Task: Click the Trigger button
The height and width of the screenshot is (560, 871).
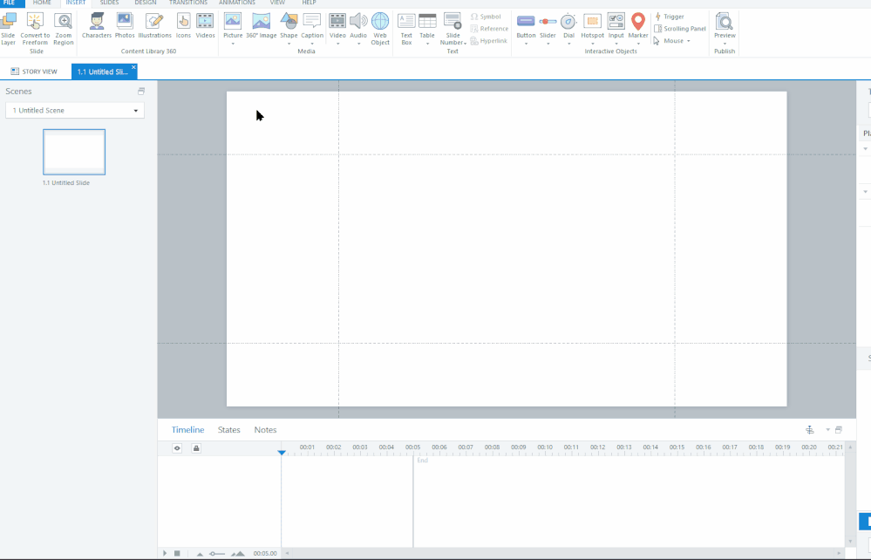Action: 670,17
